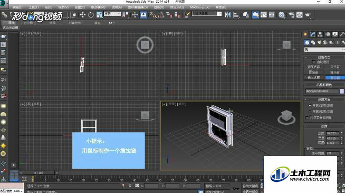Open the Display command panel tab
This screenshot has width=345, height=193.
click(335, 34)
